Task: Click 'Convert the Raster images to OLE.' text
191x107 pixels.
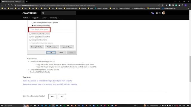Action: 42,62
